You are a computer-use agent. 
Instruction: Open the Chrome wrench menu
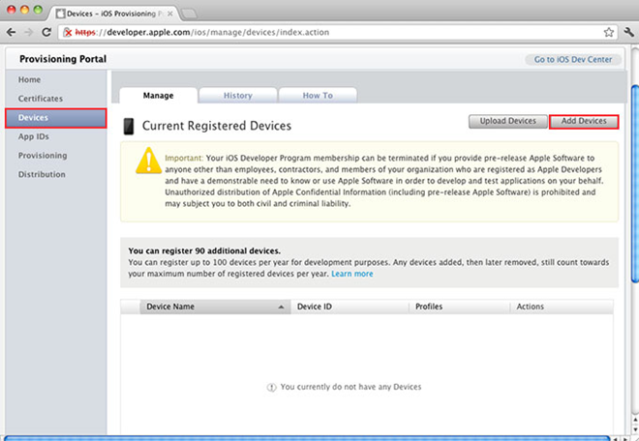pyautogui.click(x=628, y=32)
